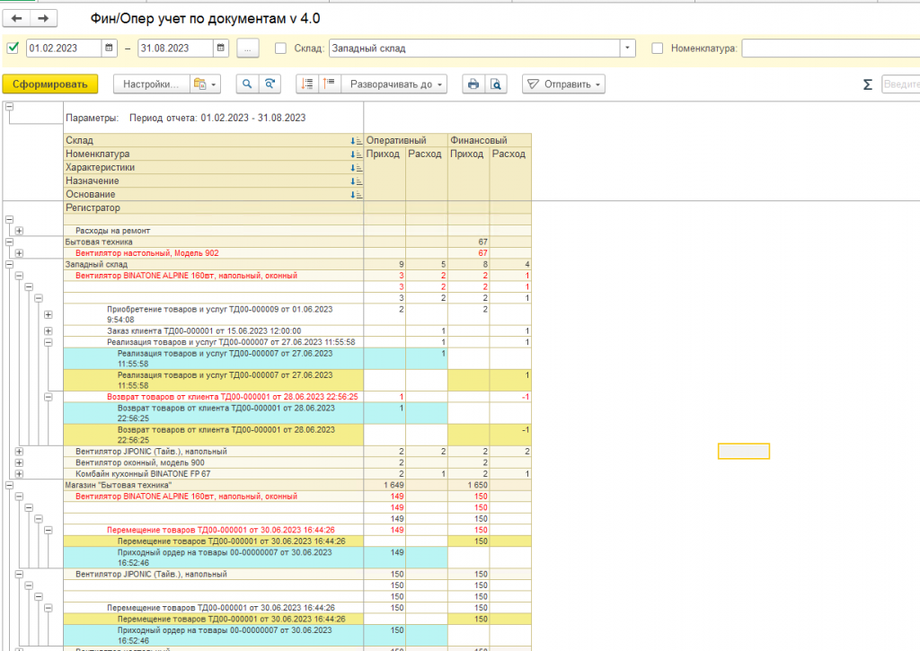The height and width of the screenshot is (651, 920).
Task: Click the Настройки... button
Action: 151,84
